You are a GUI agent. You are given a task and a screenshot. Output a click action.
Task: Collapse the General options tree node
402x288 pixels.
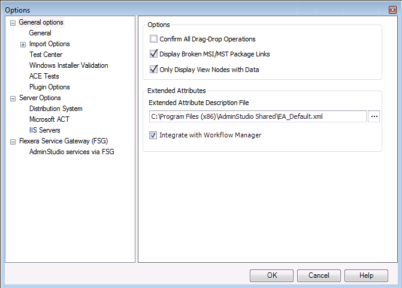pyautogui.click(x=13, y=23)
